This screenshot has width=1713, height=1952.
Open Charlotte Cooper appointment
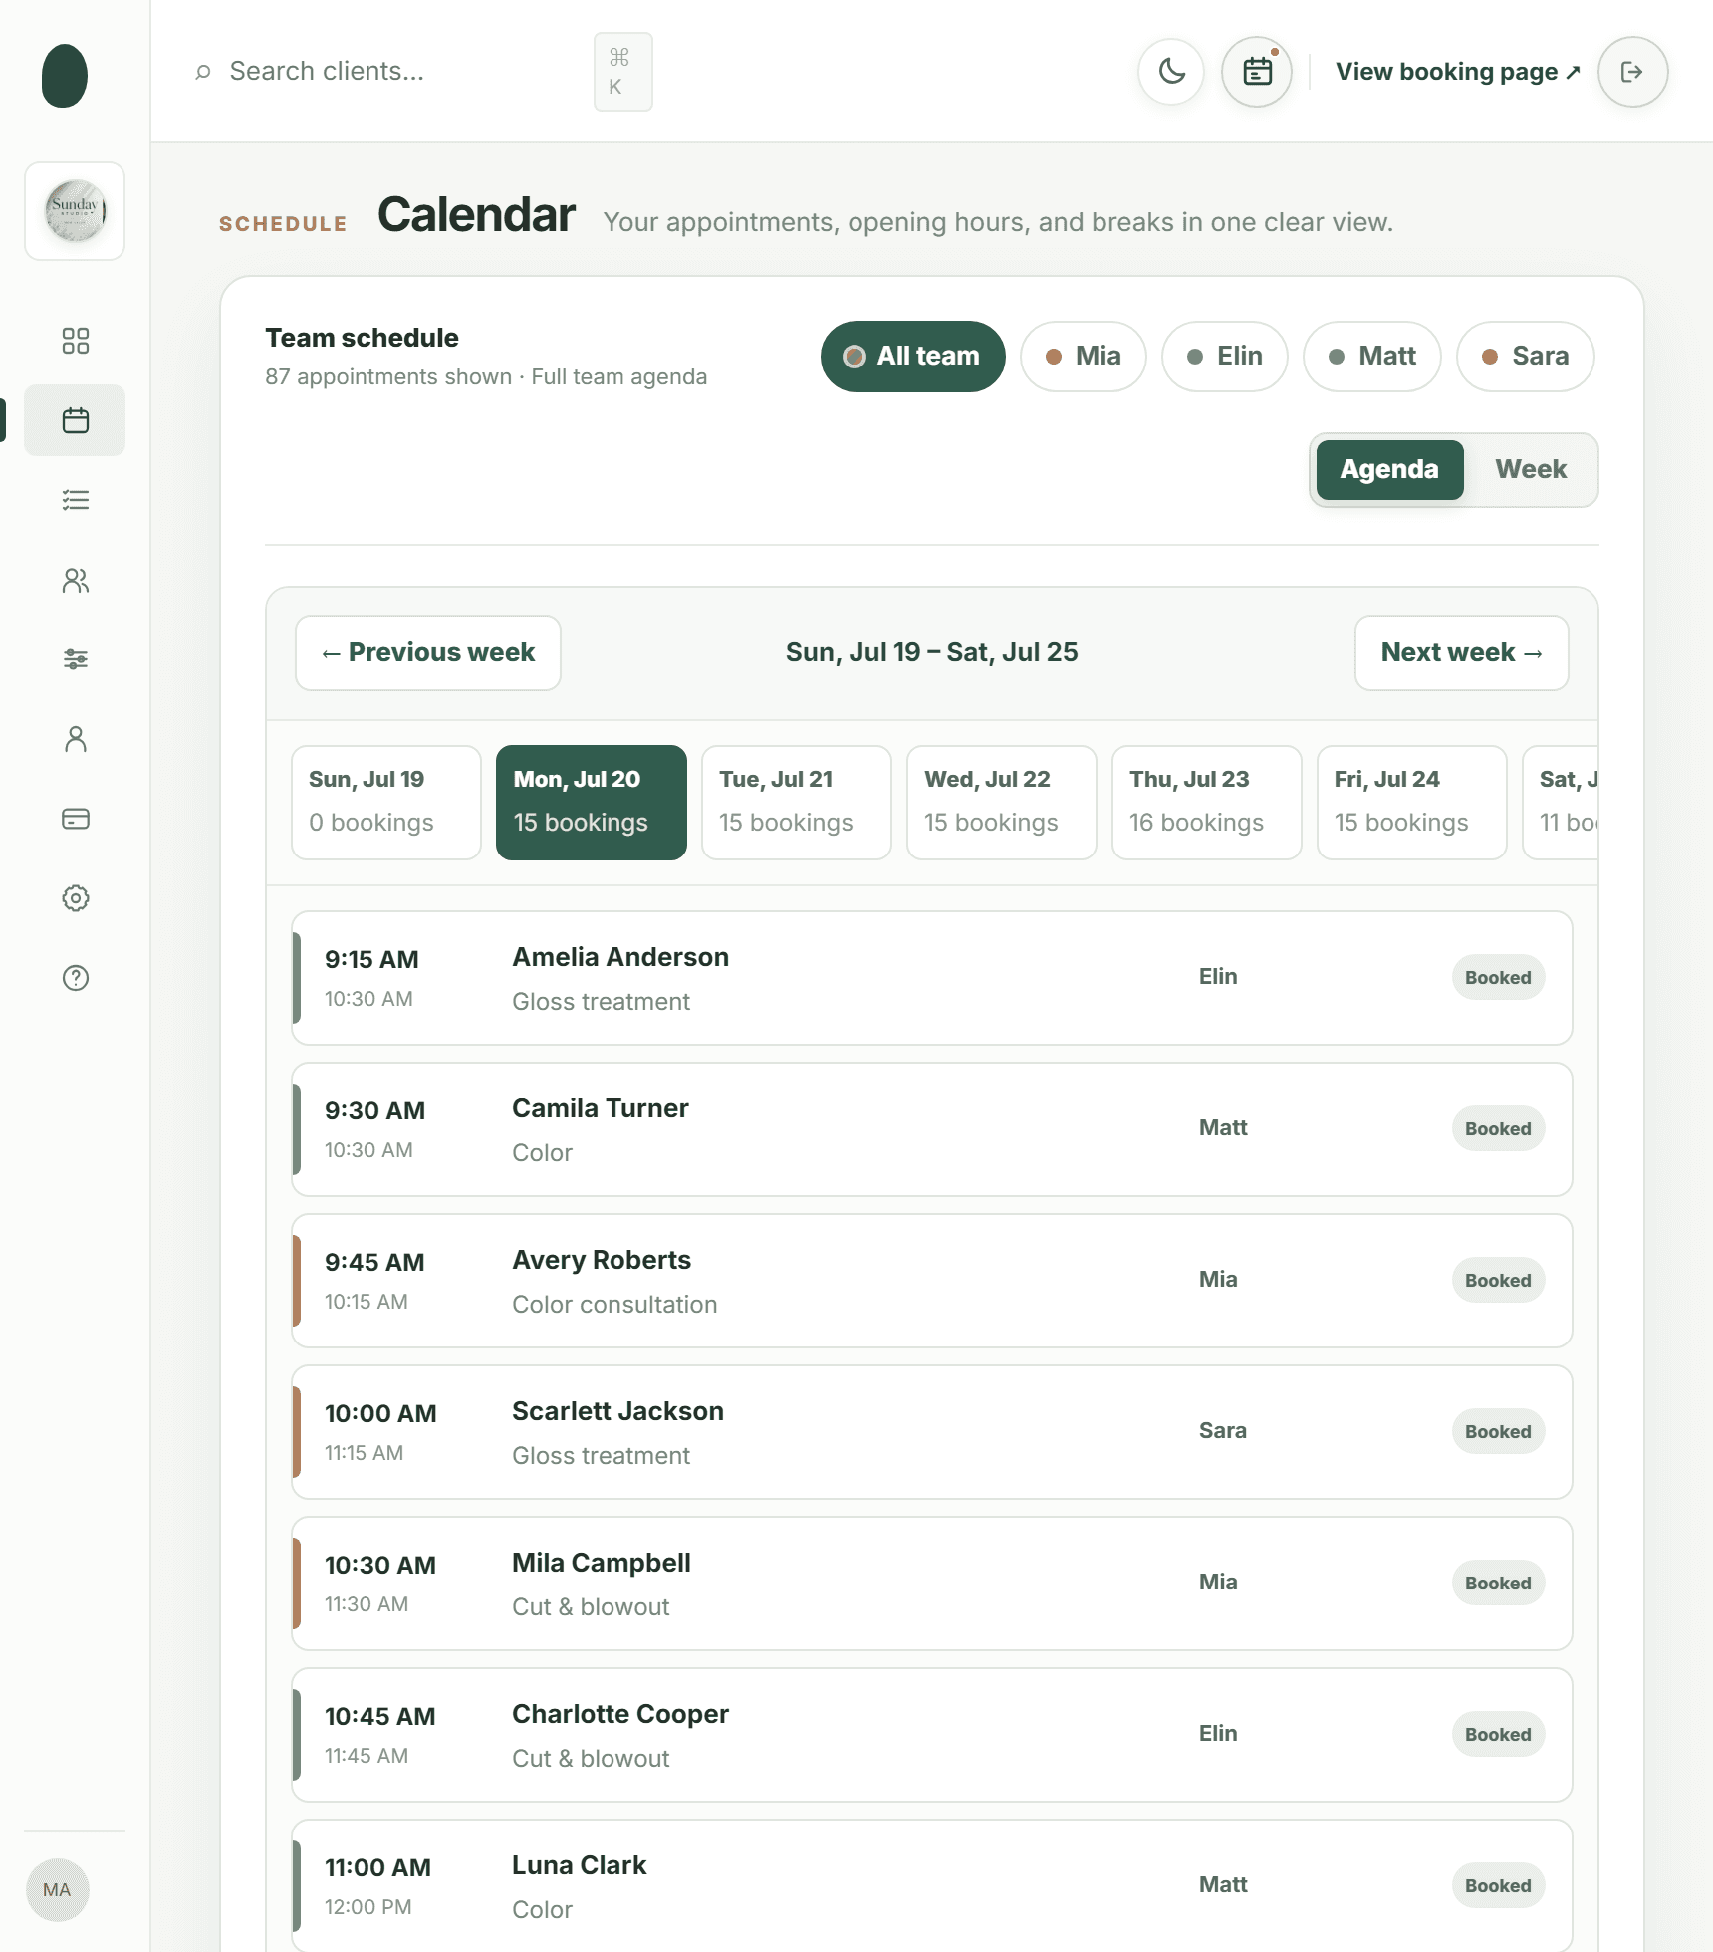point(932,1735)
